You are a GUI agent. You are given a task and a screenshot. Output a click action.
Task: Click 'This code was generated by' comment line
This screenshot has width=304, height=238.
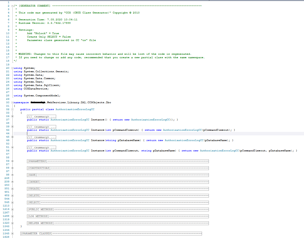click(79, 13)
